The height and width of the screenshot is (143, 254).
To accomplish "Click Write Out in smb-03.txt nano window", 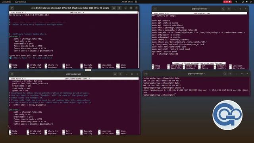I will [x=34, y=65].
